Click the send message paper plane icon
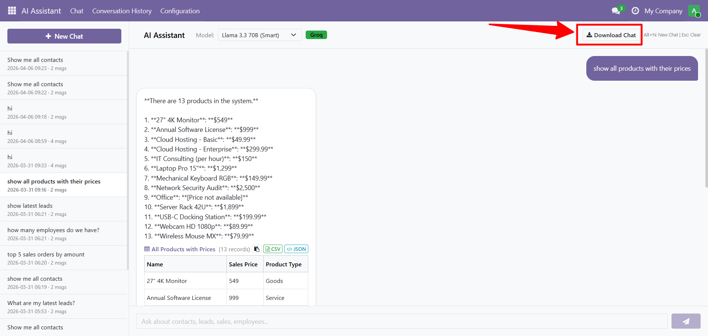The height and width of the screenshot is (336, 708). [x=686, y=321]
